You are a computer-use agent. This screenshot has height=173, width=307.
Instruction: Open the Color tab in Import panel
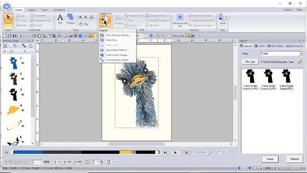click(x=260, y=46)
